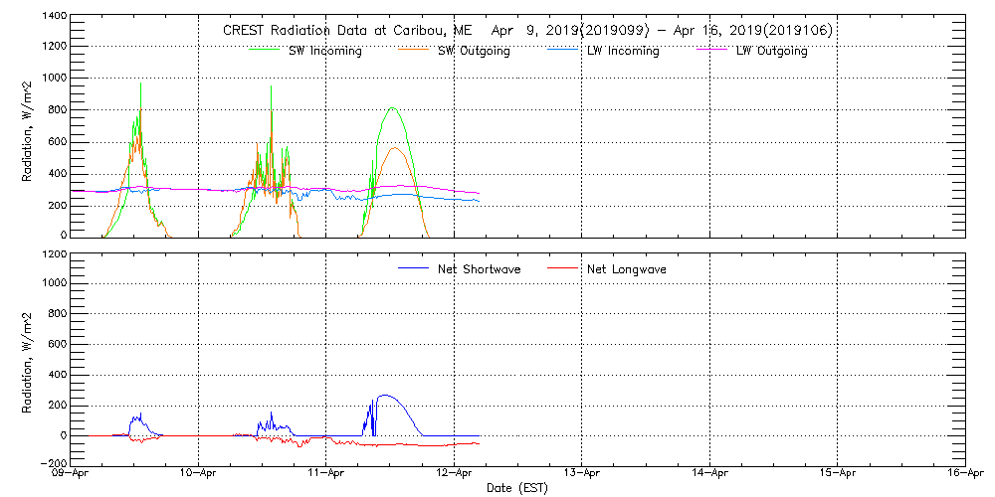
Task: Click the 10-Apr date tick label
Action: click(x=200, y=474)
